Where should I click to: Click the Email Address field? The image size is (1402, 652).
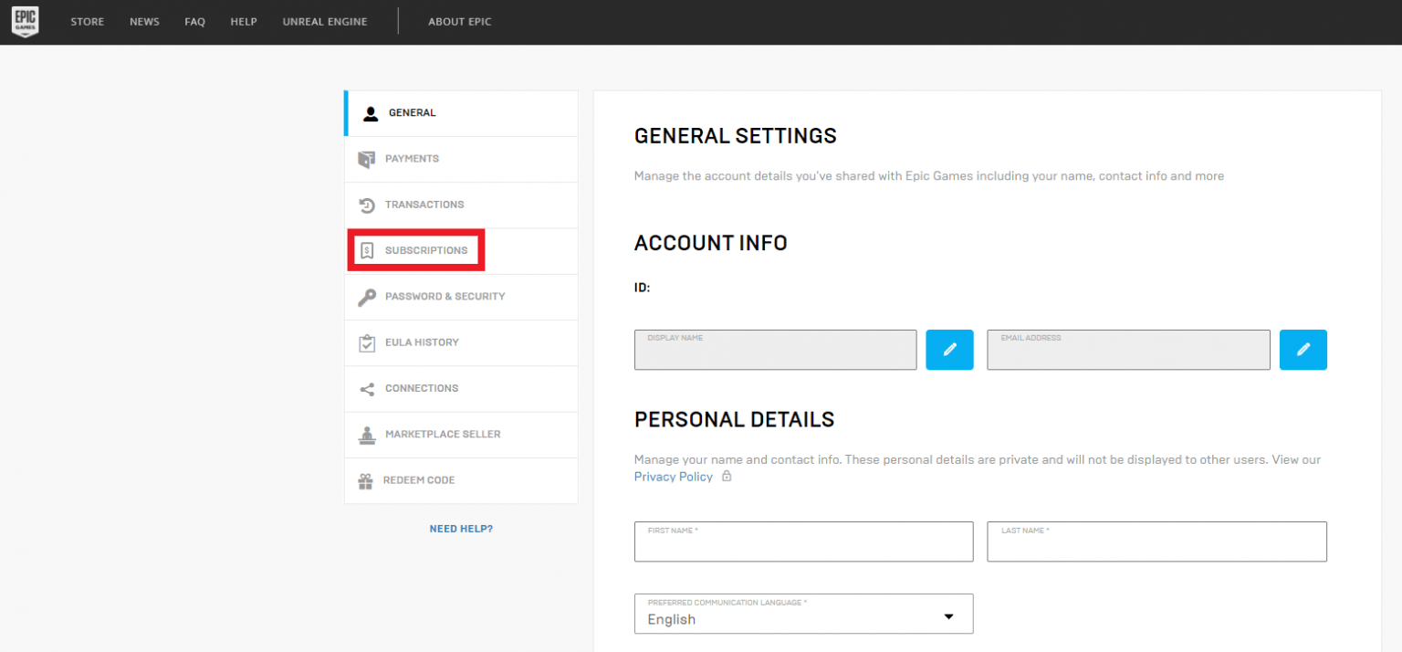pyautogui.click(x=1128, y=350)
